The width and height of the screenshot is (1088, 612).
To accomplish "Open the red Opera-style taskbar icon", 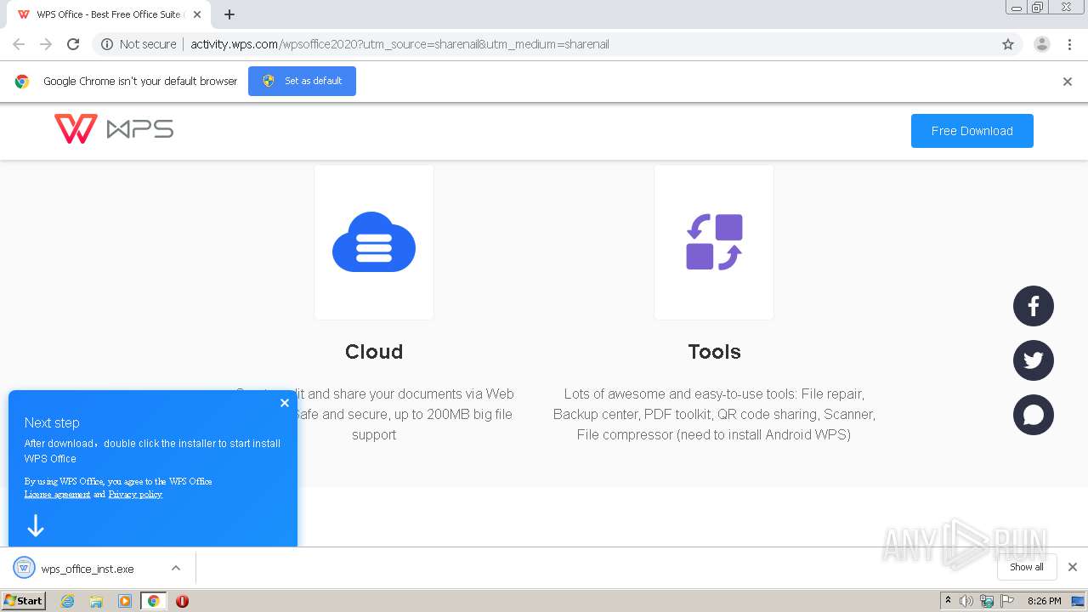I will click(x=182, y=601).
